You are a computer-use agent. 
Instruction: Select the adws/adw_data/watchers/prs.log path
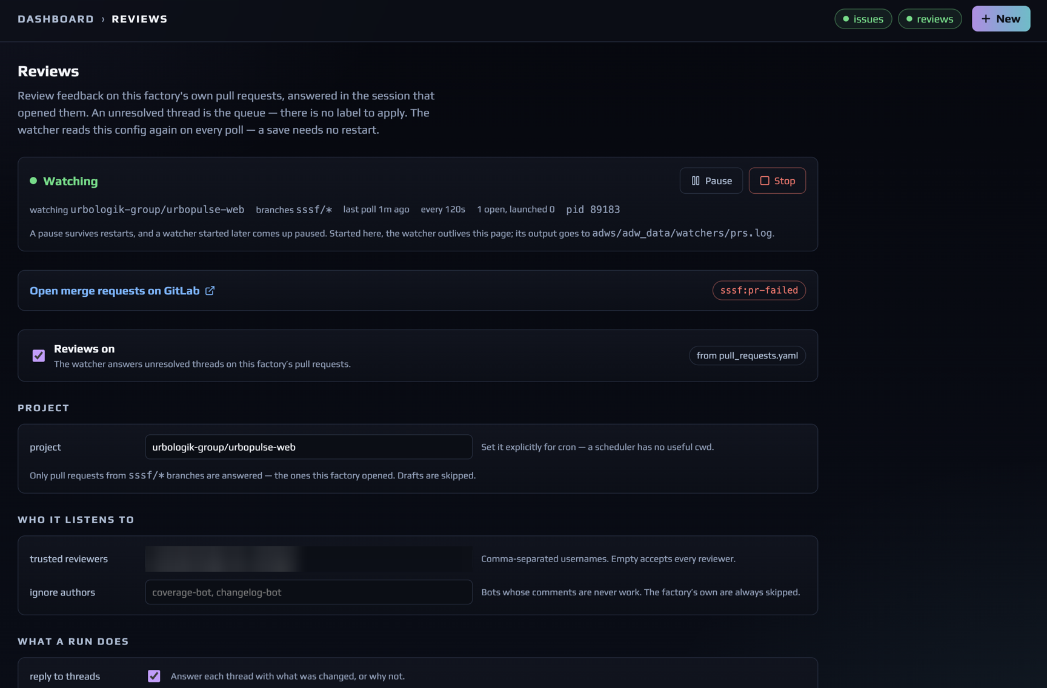point(682,233)
